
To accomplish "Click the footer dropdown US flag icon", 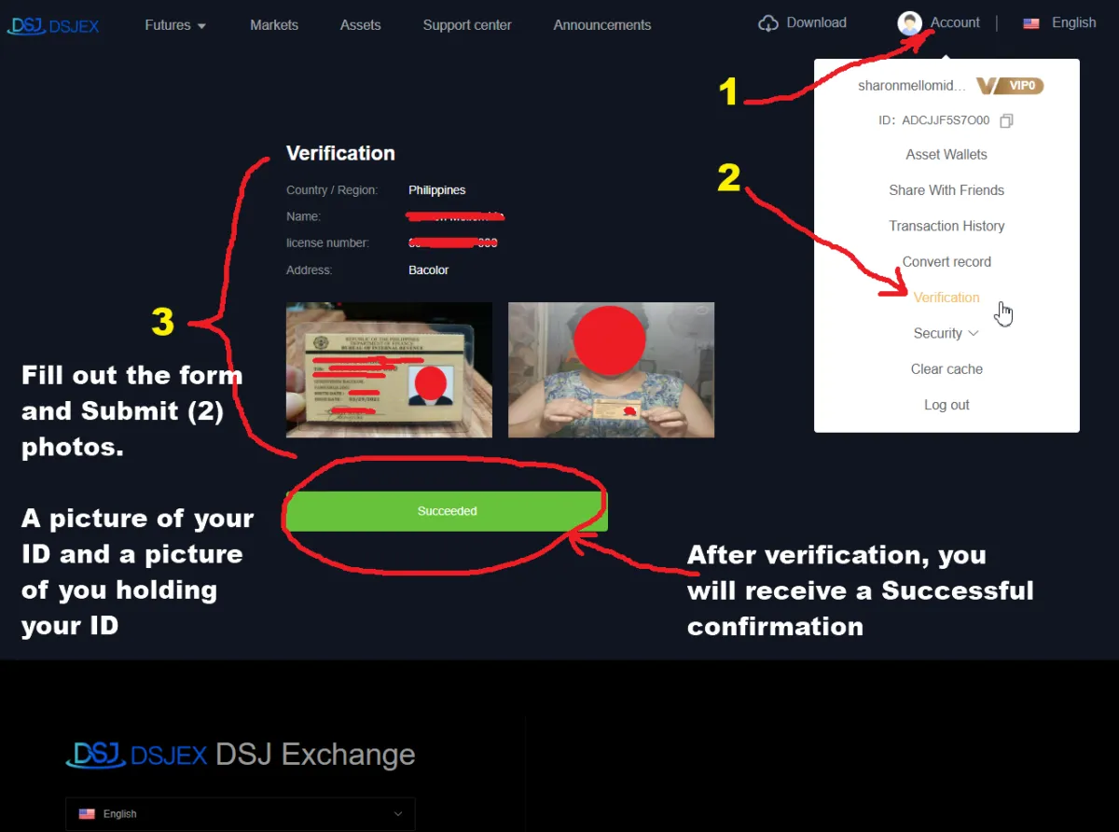I will 87,814.
